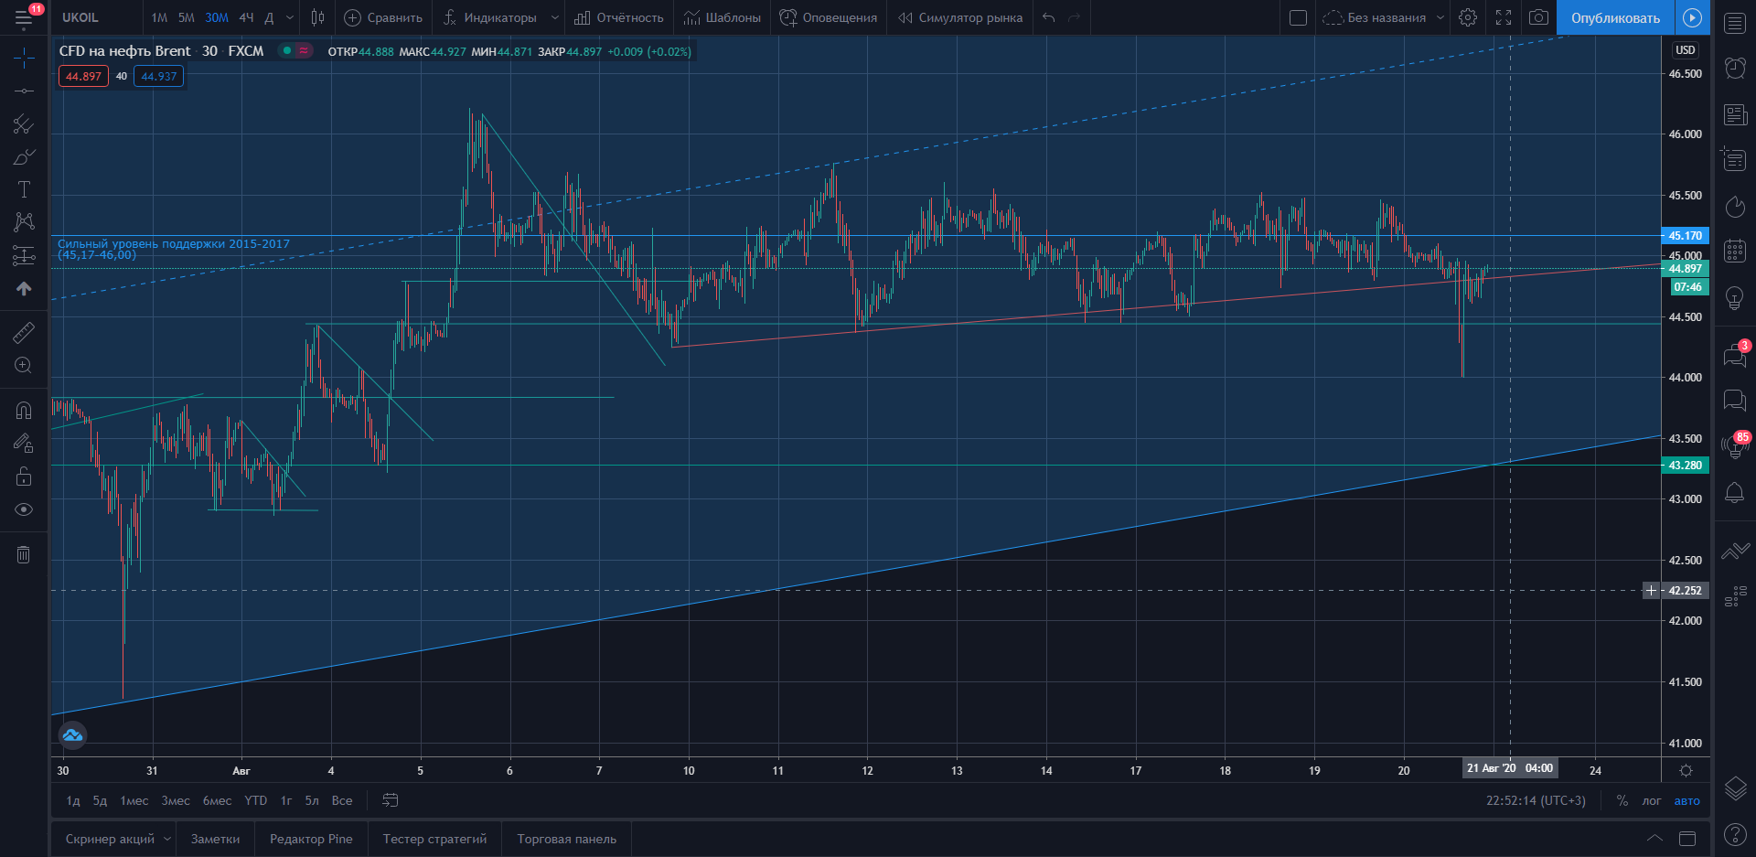Click the Сравнить button
Screen dimensions: 1756x857
click(x=383, y=17)
